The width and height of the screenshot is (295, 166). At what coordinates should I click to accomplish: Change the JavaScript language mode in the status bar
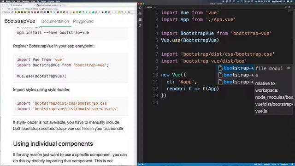click(x=284, y=164)
